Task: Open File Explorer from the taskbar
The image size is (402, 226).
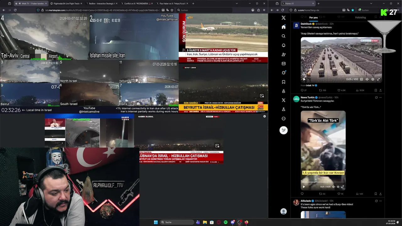Action: (205, 222)
